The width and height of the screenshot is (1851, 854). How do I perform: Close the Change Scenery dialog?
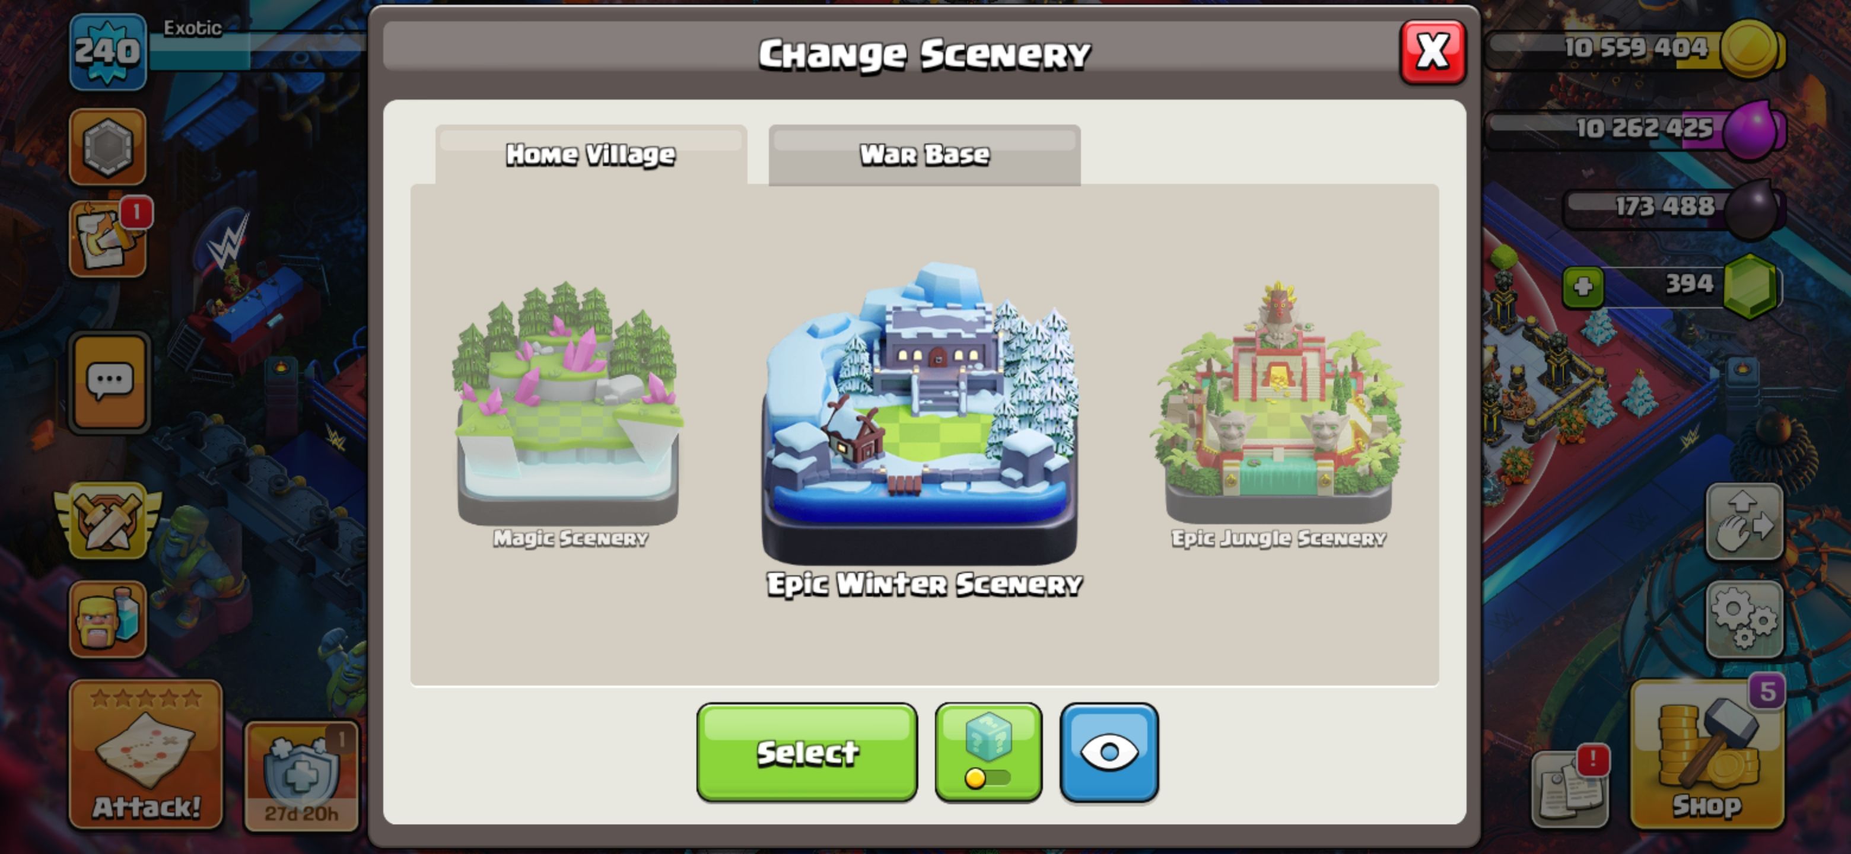1433,52
